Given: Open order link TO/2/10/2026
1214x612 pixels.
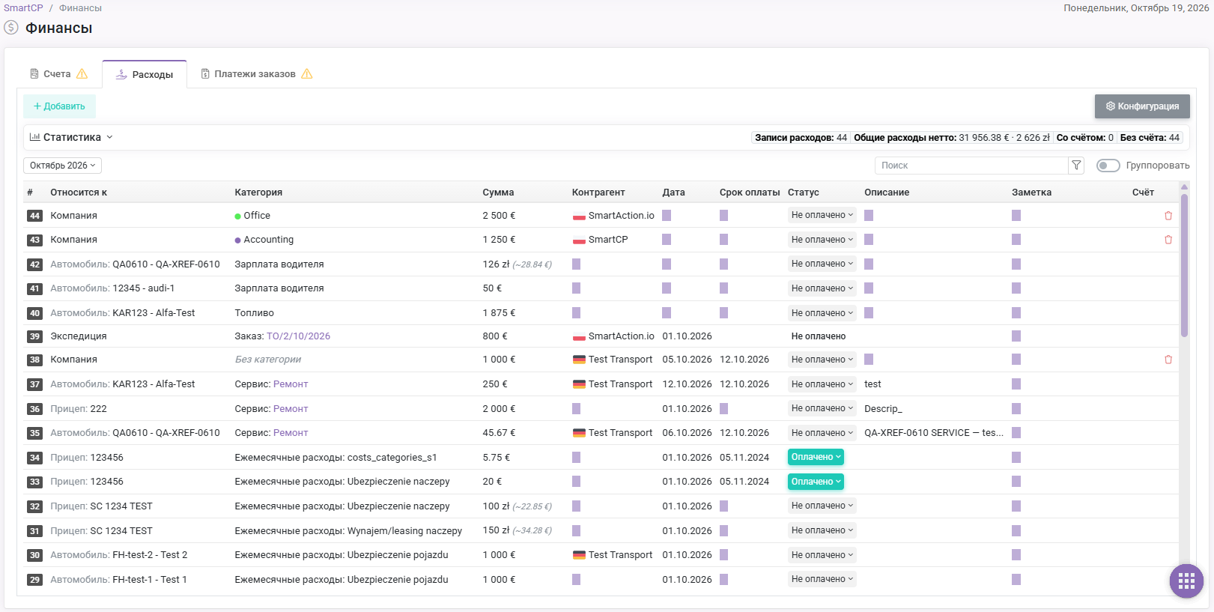Looking at the screenshot, I should click(298, 336).
